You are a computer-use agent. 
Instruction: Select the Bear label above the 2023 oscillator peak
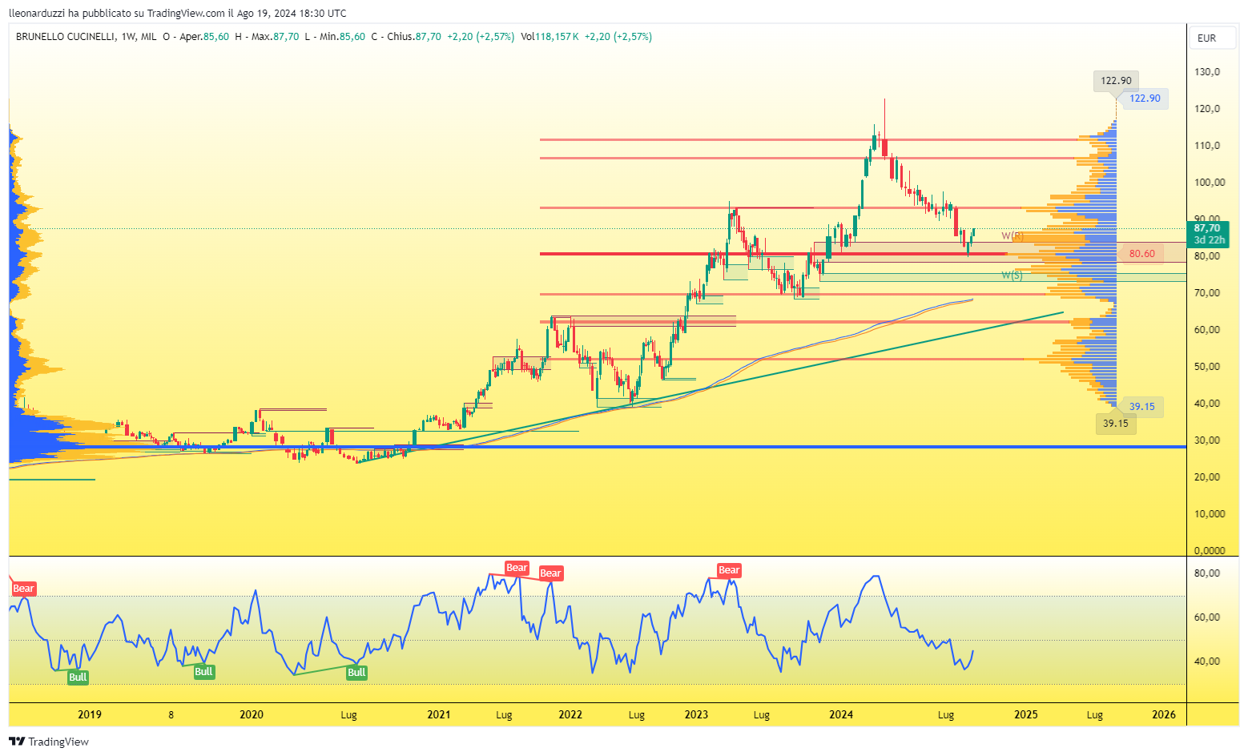[x=729, y=570]
